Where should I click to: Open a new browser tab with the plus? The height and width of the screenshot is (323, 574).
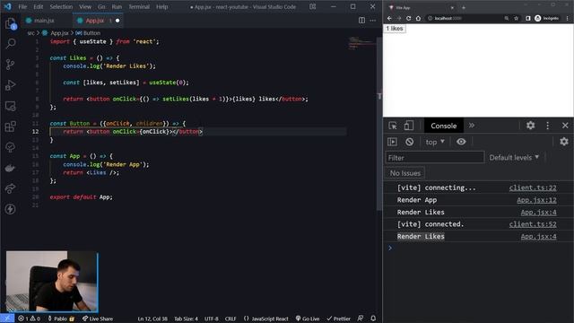464,7
